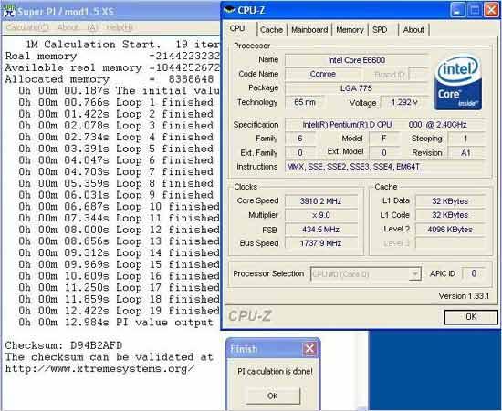The height and width of the screenshot is (411, 502).
Task: Click the Instructions field MMX, SSE list
Action: 384,167
